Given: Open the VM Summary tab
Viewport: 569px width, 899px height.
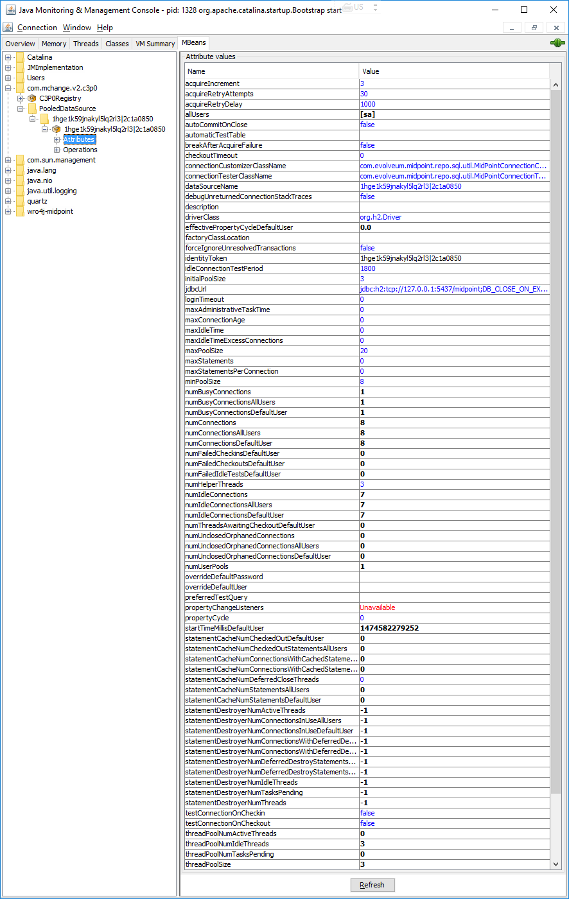Looking at the screenshot, I should coord(155,44).
